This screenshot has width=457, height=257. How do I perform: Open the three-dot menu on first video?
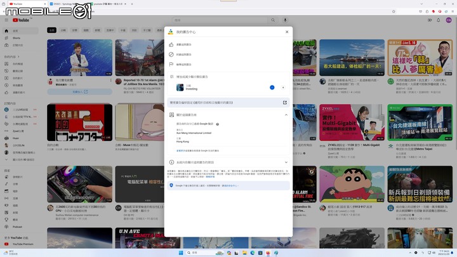point(110,81)
